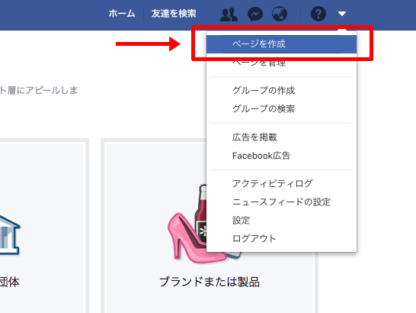Image resolution: width=416 pixels, height=313 pixels.
Task: Click 友達を検索 in the header
Action: (174, 14)
